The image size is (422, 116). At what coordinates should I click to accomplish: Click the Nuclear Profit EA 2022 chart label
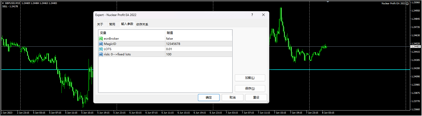(393, 3)
